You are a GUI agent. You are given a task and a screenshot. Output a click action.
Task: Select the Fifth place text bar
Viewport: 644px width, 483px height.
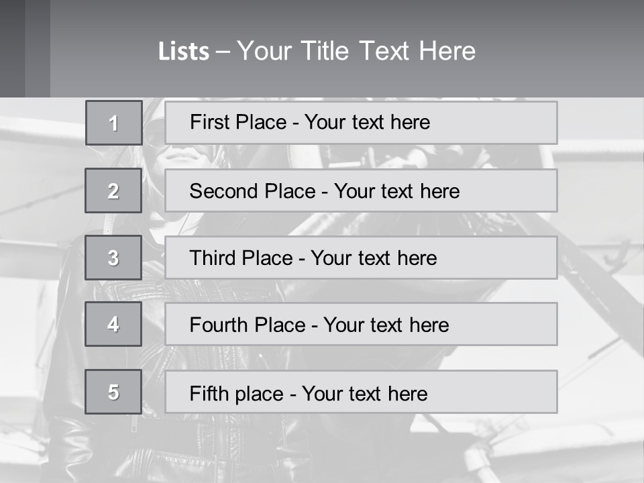click(361, 392)
